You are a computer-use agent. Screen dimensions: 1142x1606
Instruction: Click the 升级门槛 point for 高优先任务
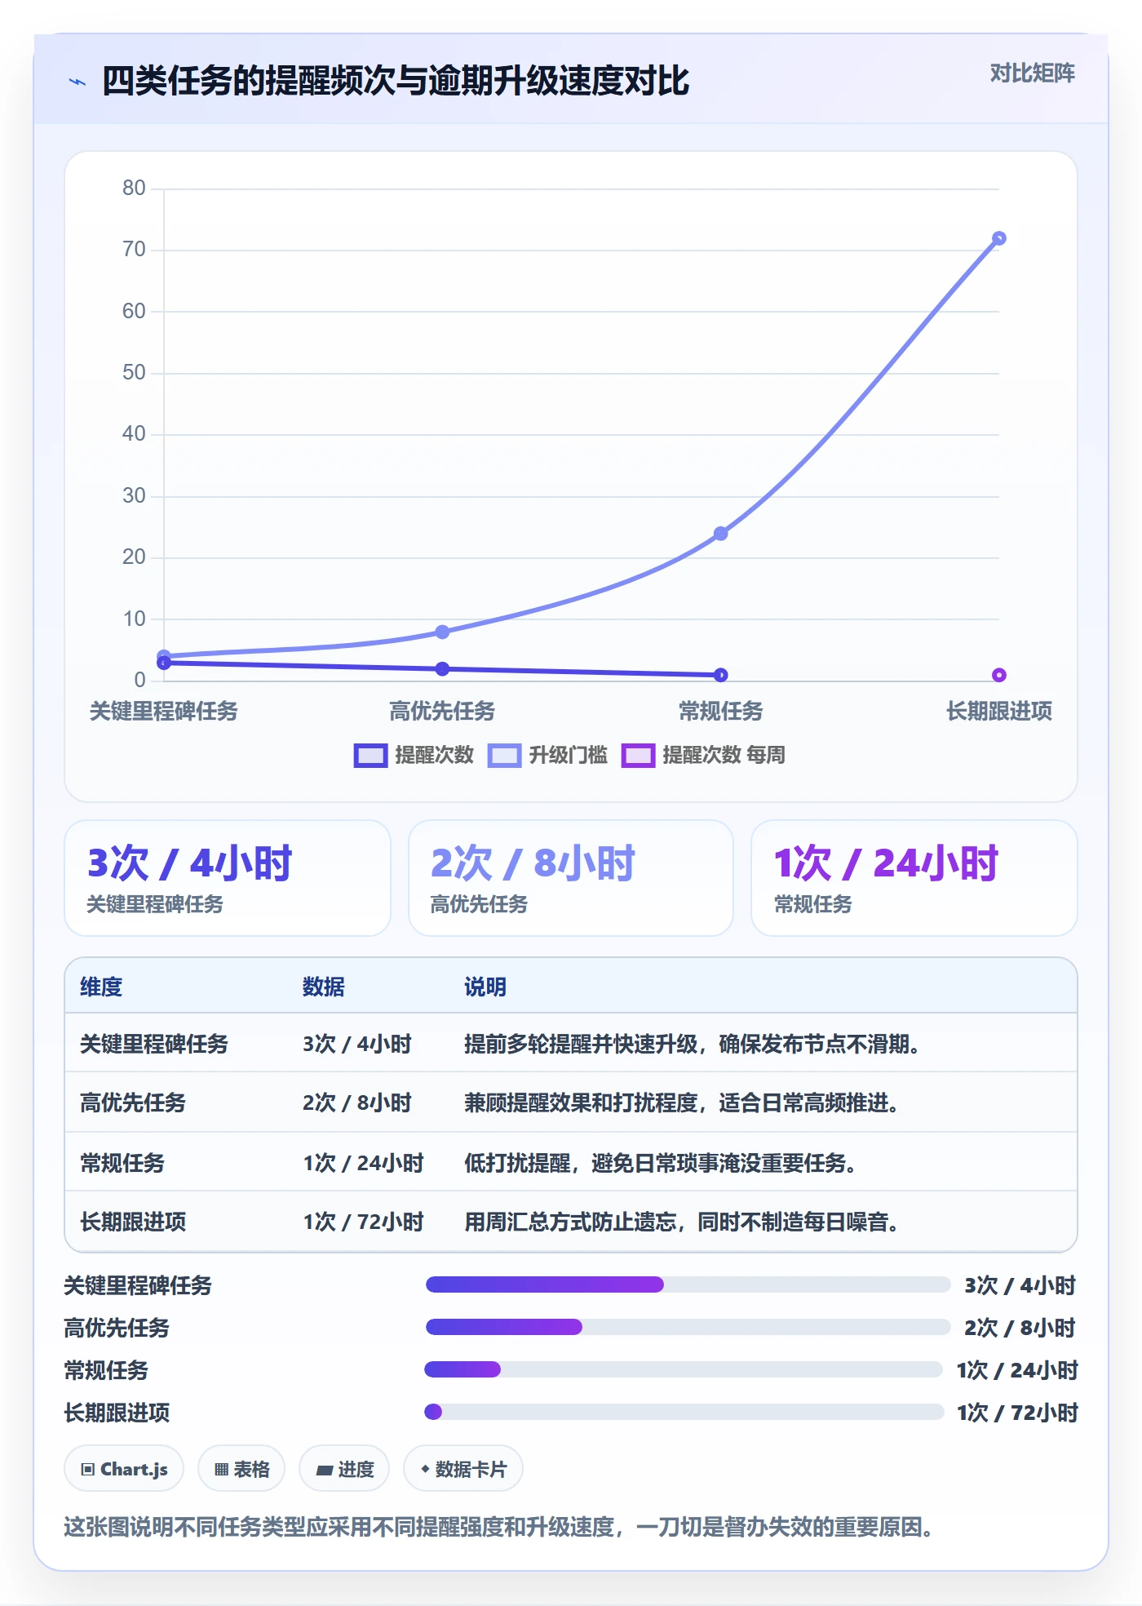point(442,632)
